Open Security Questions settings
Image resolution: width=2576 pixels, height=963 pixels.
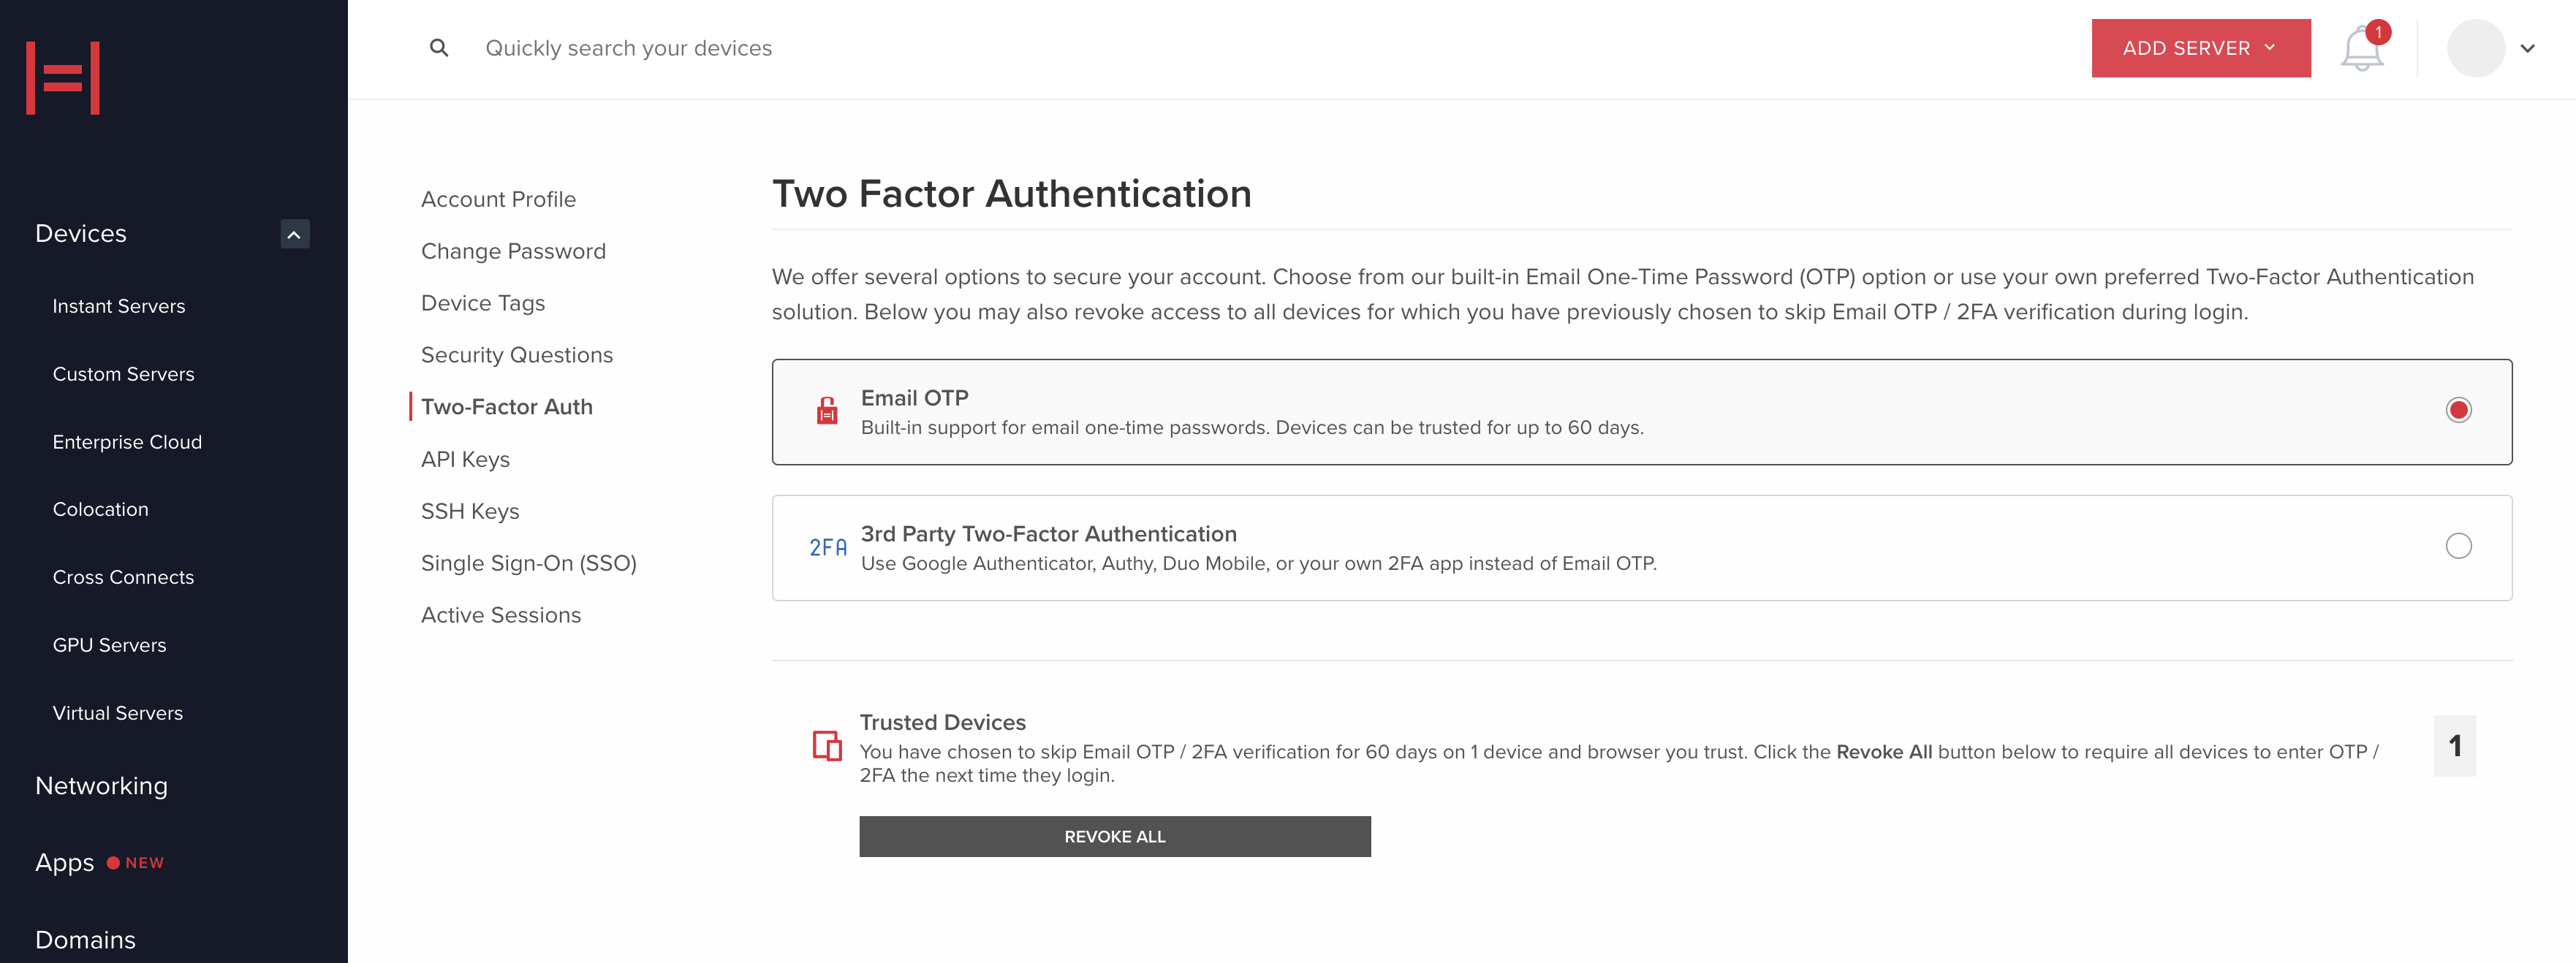coord(516,355)
